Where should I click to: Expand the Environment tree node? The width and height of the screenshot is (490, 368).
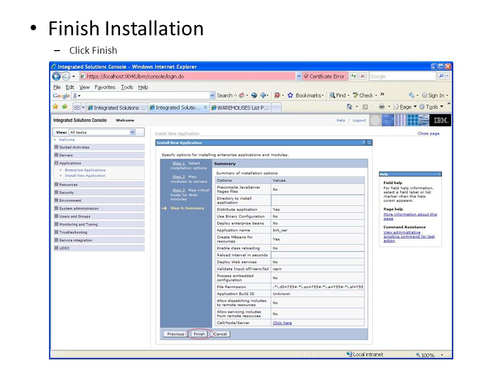[56, 200]
